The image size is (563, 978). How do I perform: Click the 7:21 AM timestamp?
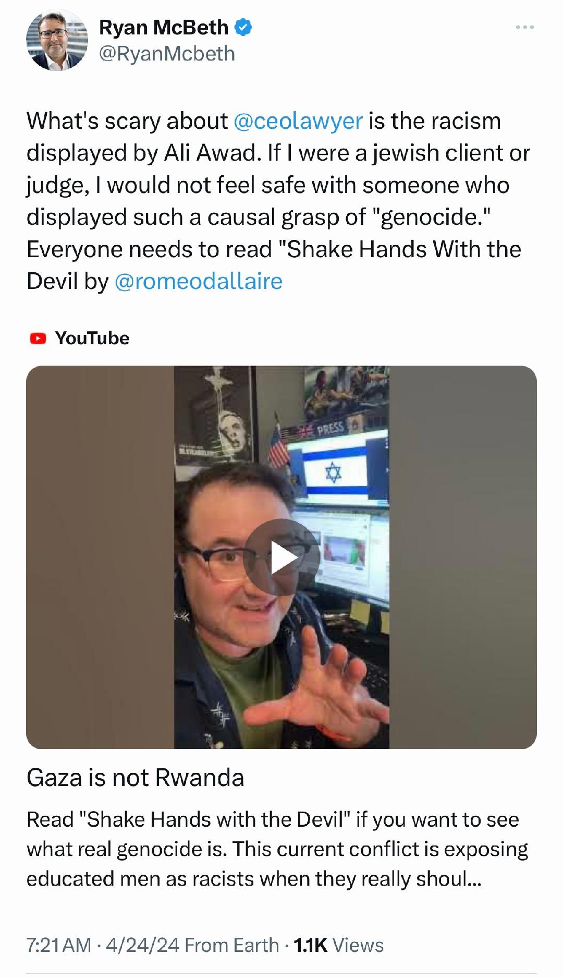pyautogui.click(x=59, y=945)
